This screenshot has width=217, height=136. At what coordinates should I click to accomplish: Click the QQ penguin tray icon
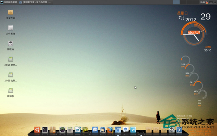tap(207, 3)
